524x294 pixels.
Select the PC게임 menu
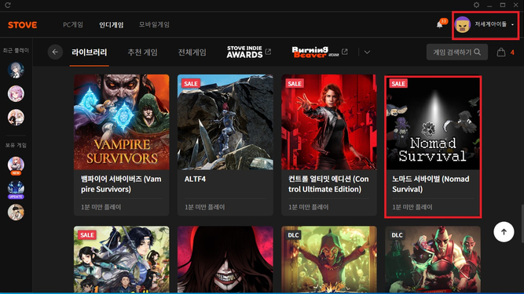[x=73, y=24]
